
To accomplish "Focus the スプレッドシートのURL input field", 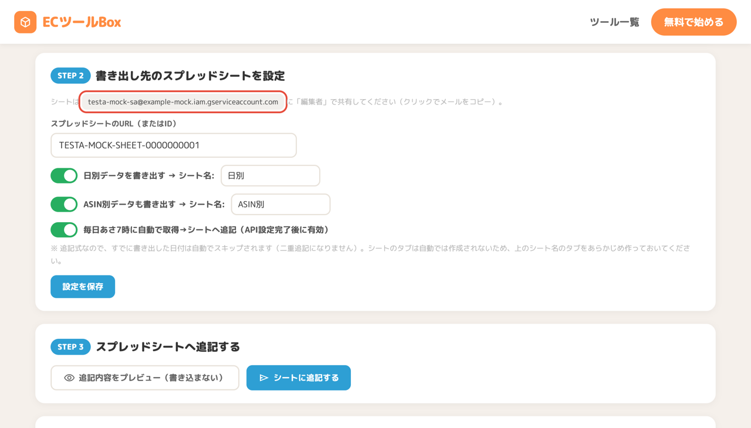I will (x=174, y=145).
